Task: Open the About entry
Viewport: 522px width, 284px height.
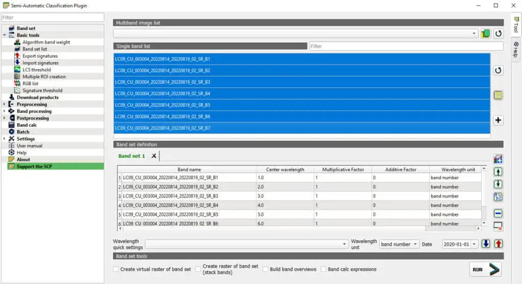Action: tap(23, 160)
